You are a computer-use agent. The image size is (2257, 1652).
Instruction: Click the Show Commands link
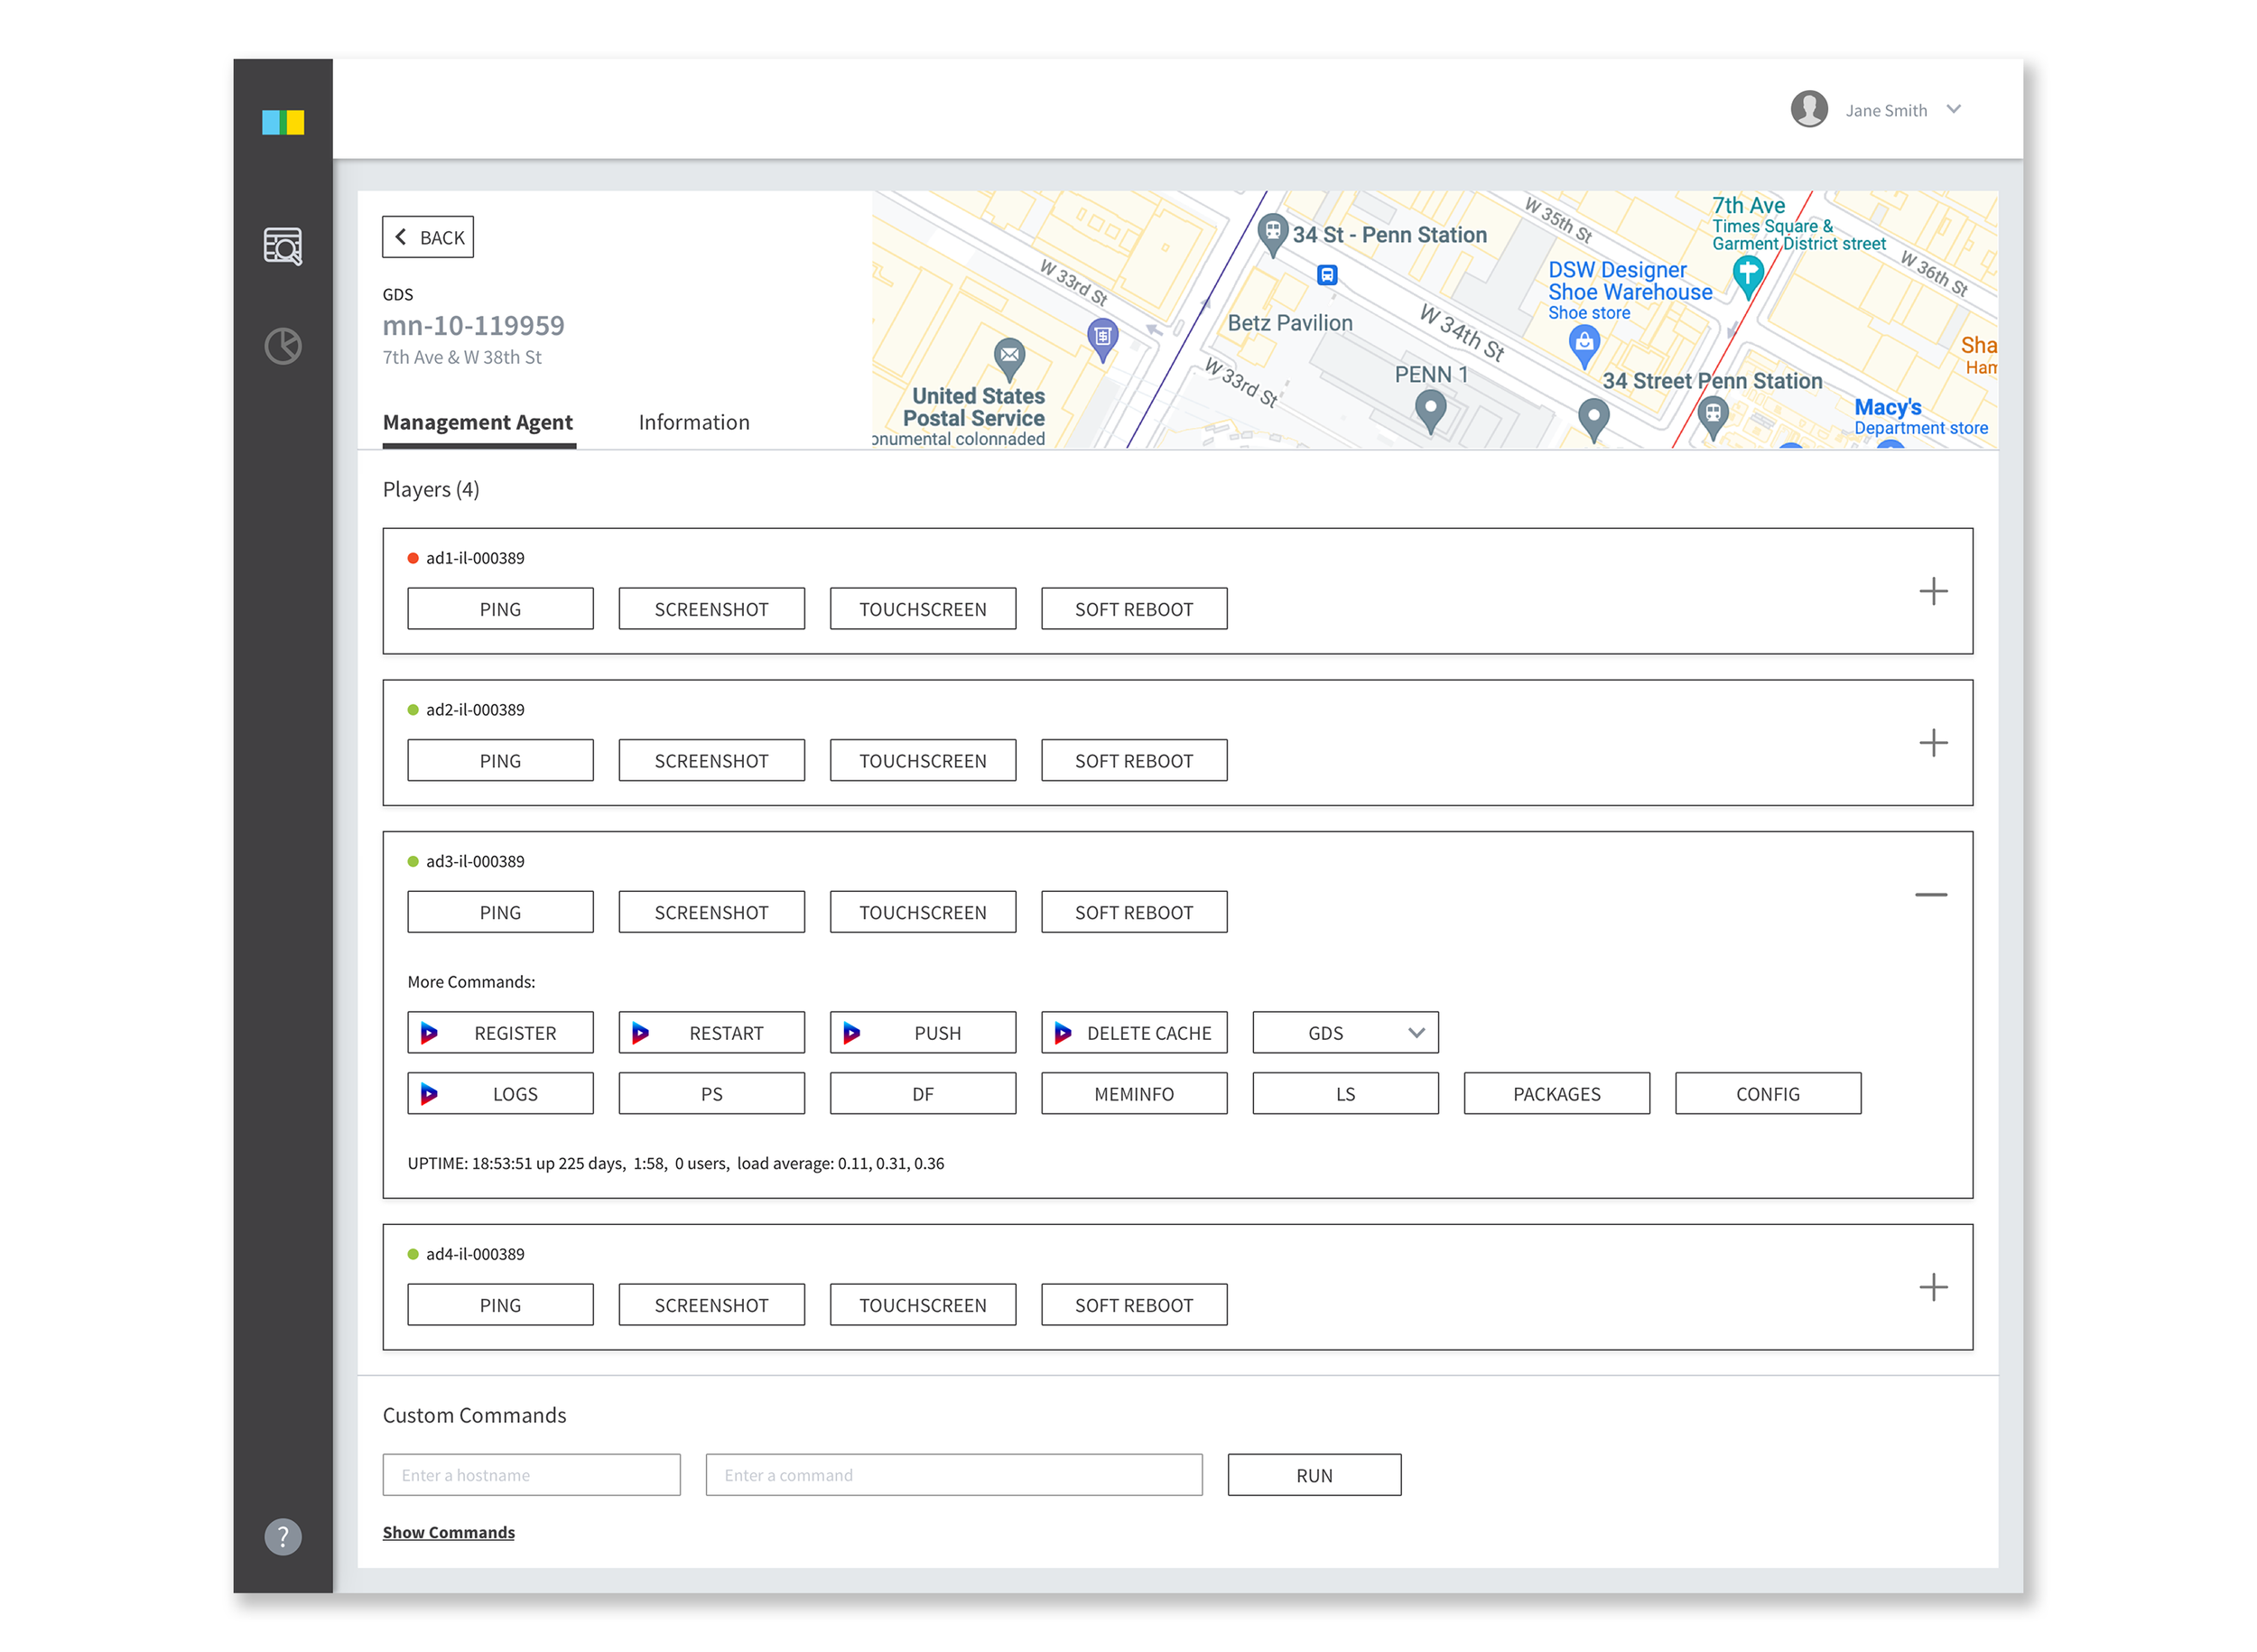(448, 1532)
